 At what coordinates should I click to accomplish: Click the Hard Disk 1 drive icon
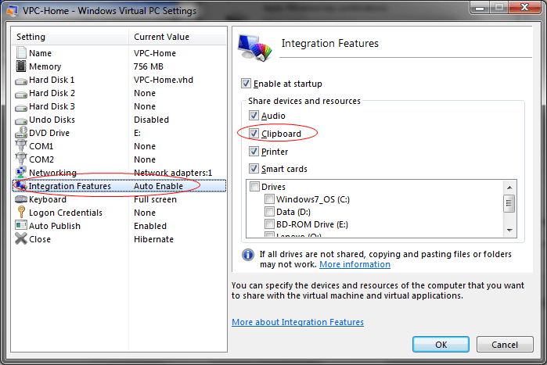[21, 81]
